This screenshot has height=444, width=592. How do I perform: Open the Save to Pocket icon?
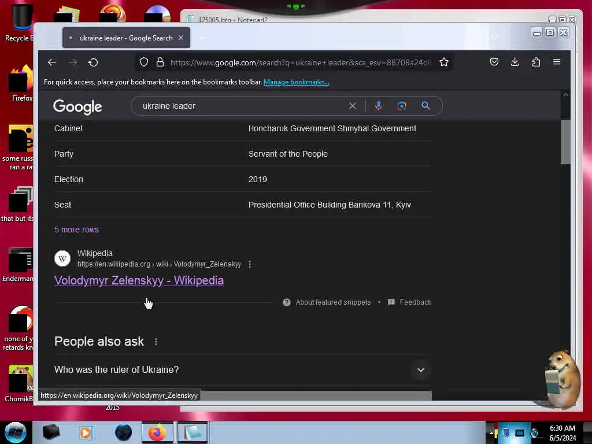click(x=494, y=62)
